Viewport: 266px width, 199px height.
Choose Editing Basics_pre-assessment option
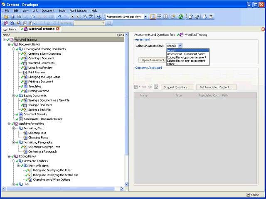point(188,61)
